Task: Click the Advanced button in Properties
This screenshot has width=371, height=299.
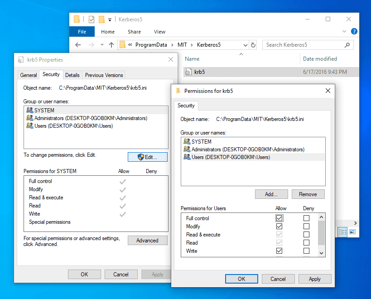Action: pos(147,241)
